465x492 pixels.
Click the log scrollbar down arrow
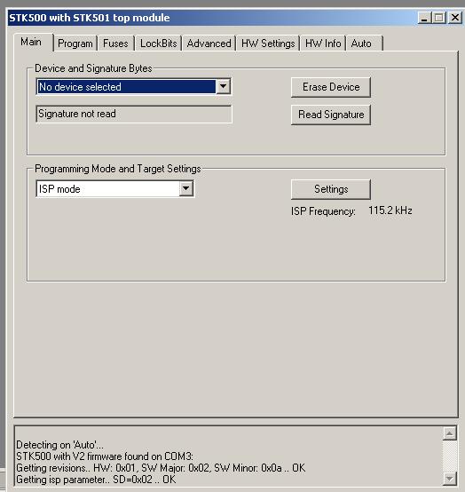coord(449,479)
